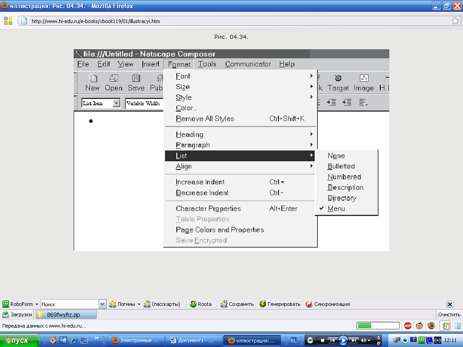This screenshot has width=463, height=347.
Task: Click the alignment toolbar icon
Action: [364, 103]
